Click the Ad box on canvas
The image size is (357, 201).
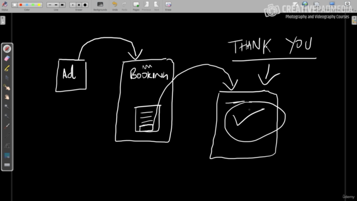tap(71, 76)
